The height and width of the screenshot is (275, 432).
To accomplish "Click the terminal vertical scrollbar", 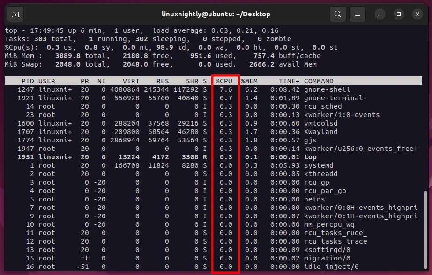I will point(425,229).
